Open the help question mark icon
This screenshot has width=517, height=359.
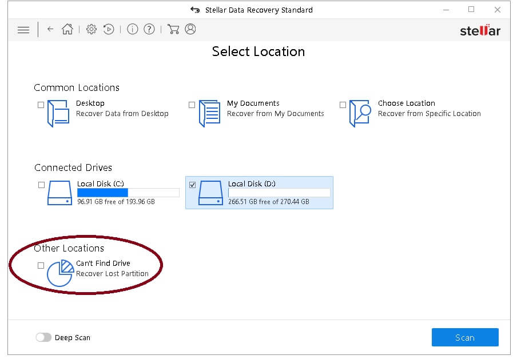coord(149,29)
